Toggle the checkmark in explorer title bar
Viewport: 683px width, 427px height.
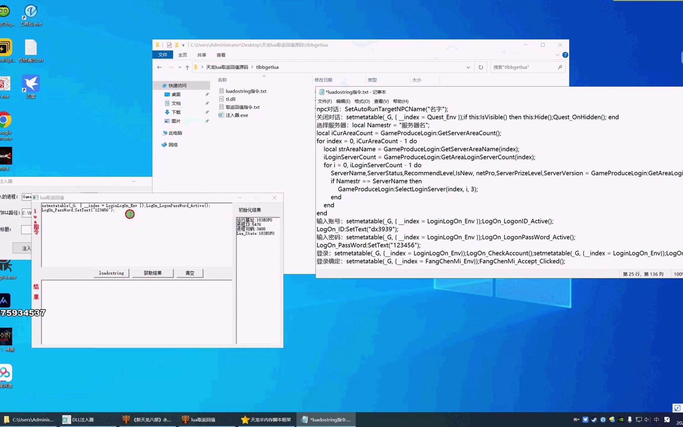(x=169, y=45)
